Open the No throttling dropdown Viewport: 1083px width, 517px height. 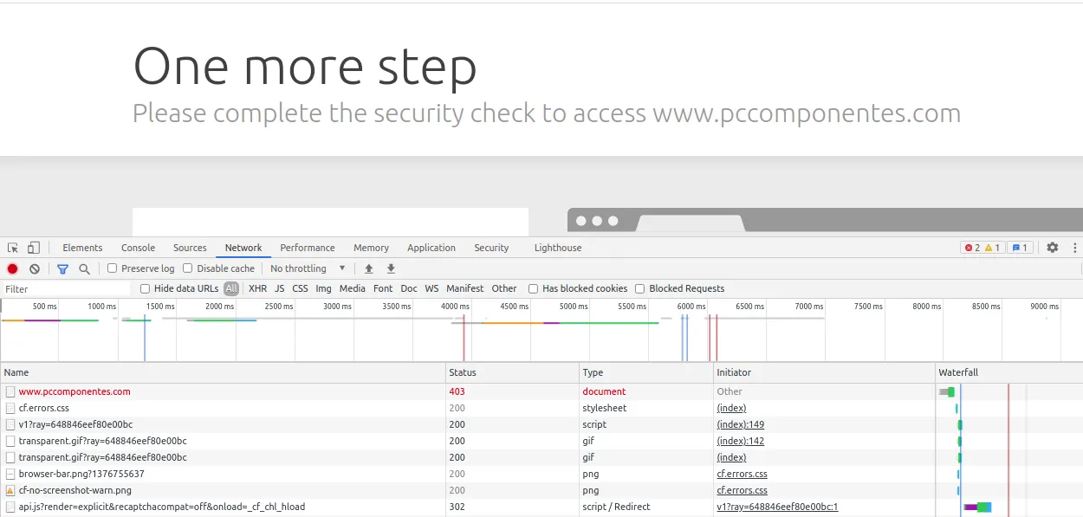click(x=308, y=268)
